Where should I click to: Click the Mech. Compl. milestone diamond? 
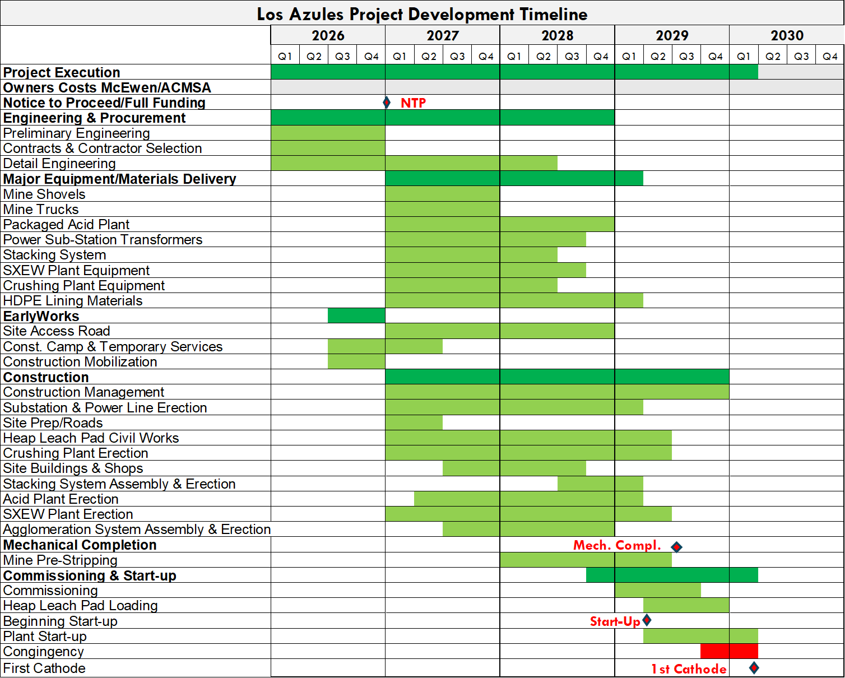click(x=676, y=546)
